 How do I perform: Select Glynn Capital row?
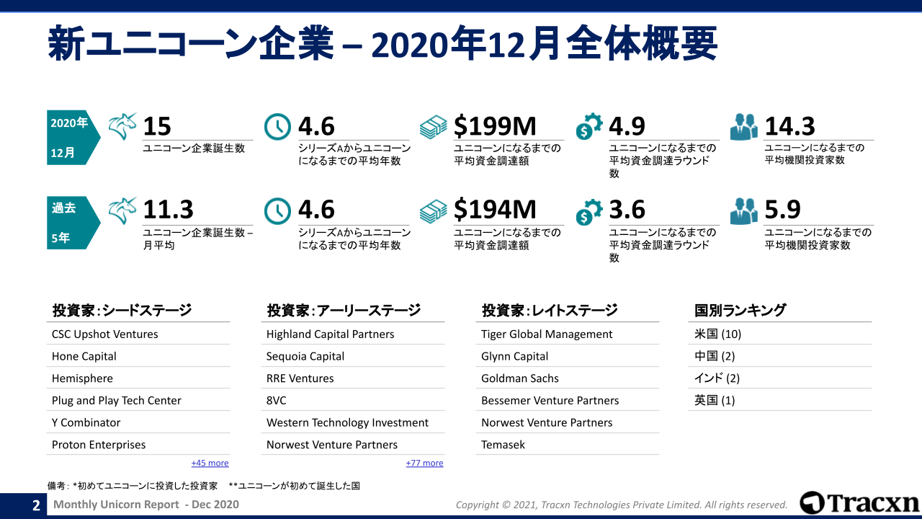point(568,356)
